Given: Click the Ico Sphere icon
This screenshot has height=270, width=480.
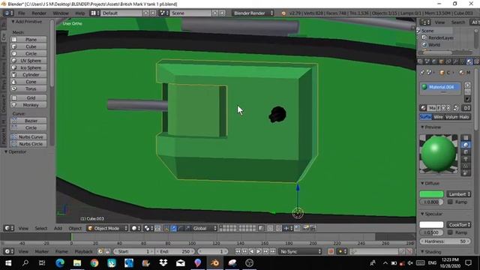Looking at the screenshot, I should tap(14, 67).
